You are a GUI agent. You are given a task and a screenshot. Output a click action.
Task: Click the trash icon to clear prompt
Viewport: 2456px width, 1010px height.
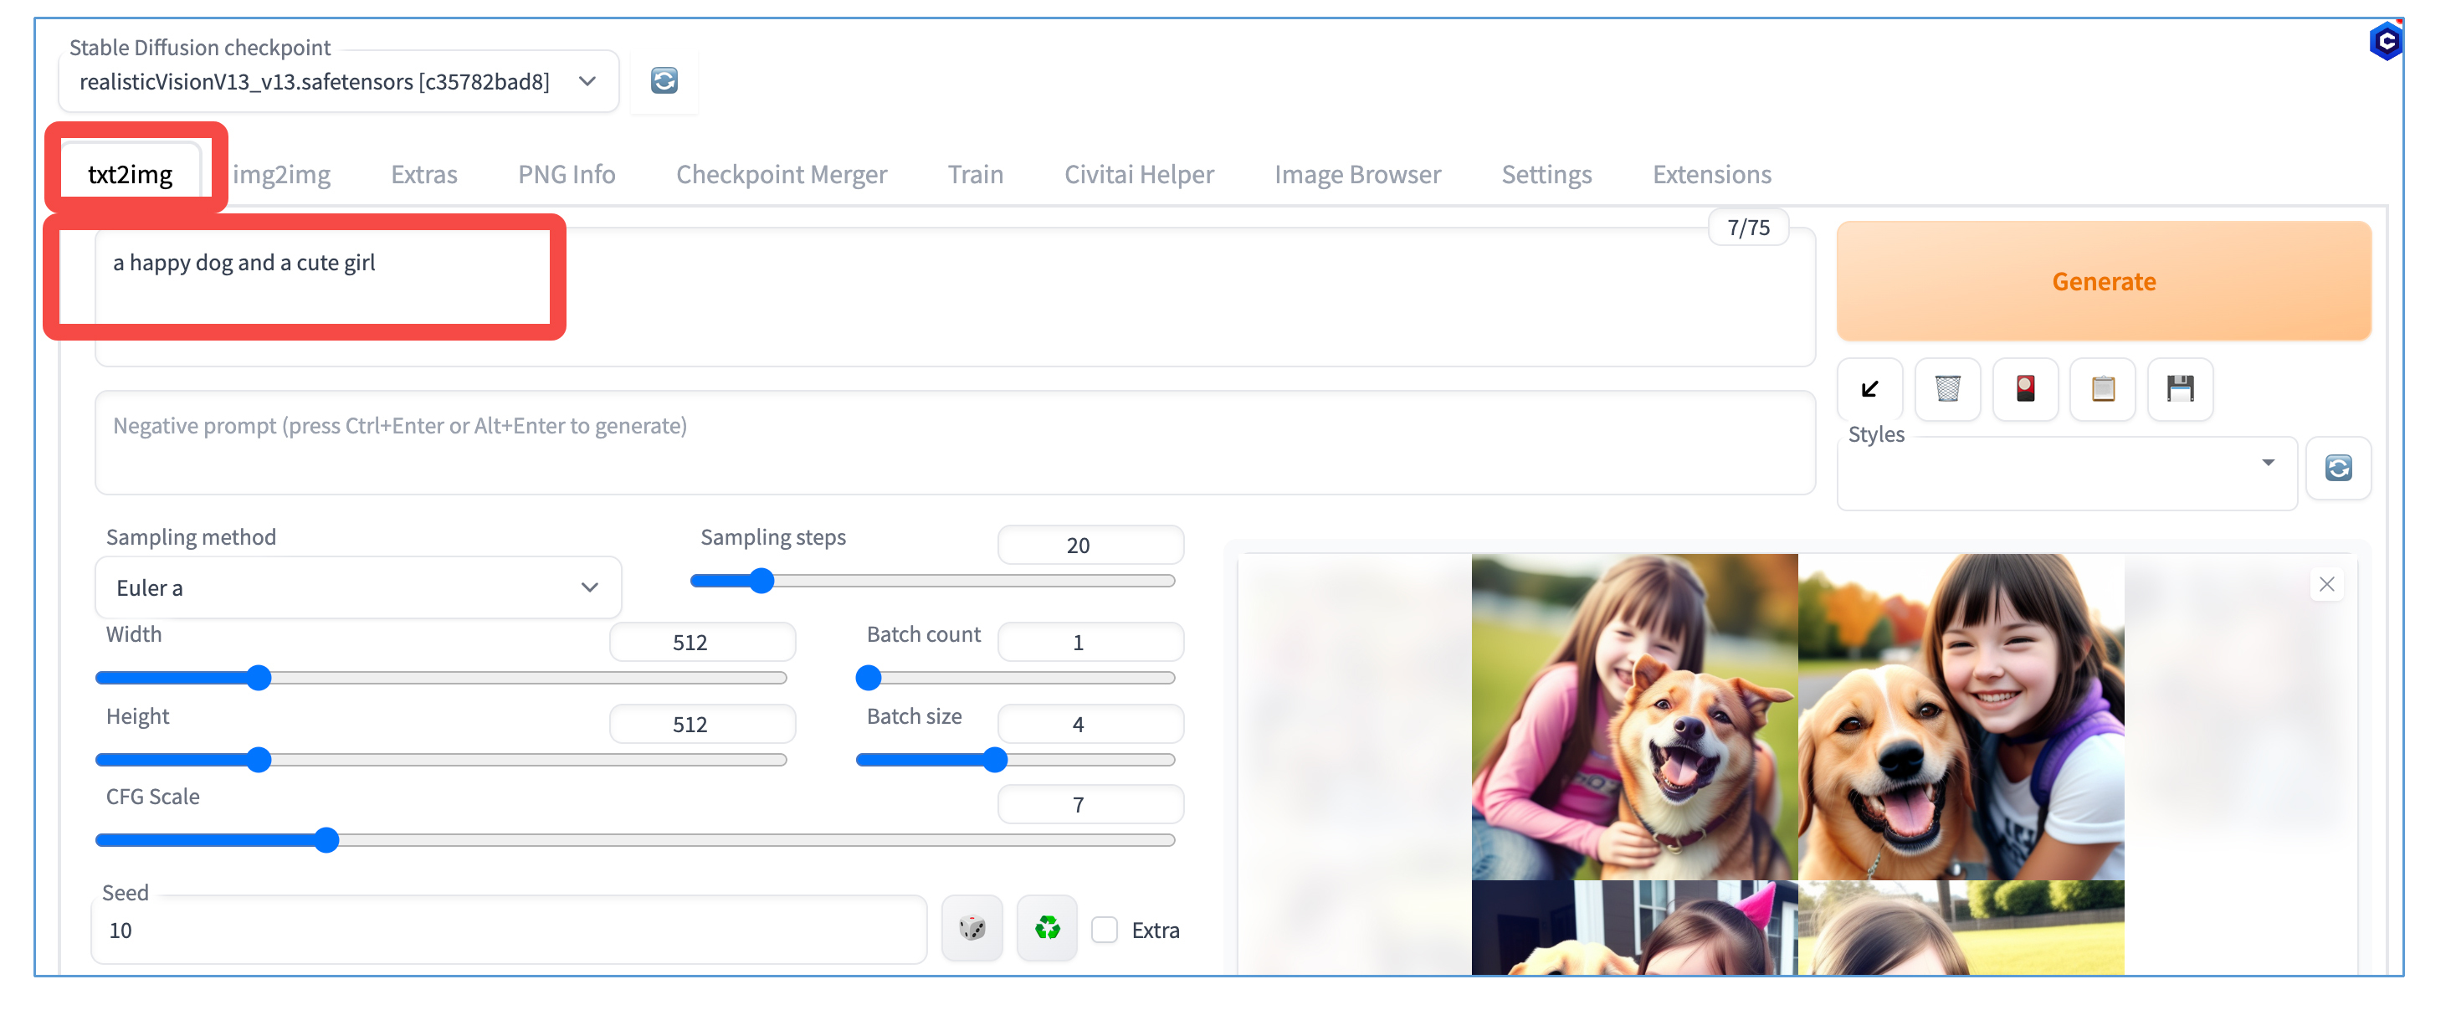pyautogui.click(x=1947, y=388)
